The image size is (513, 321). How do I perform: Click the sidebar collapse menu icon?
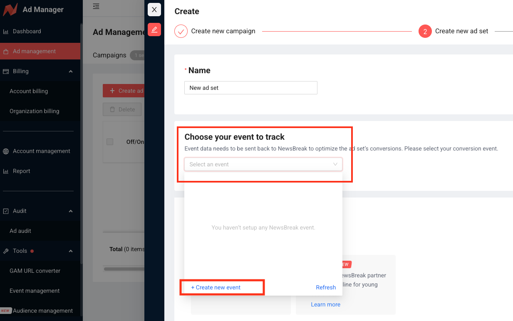[96, 6]
